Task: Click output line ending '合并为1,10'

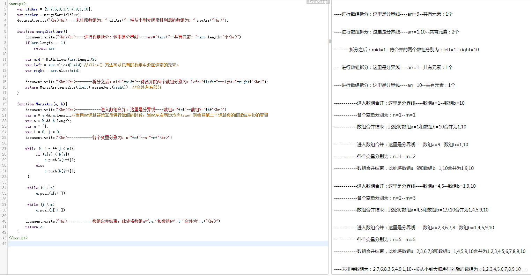Action: (400, 127)
